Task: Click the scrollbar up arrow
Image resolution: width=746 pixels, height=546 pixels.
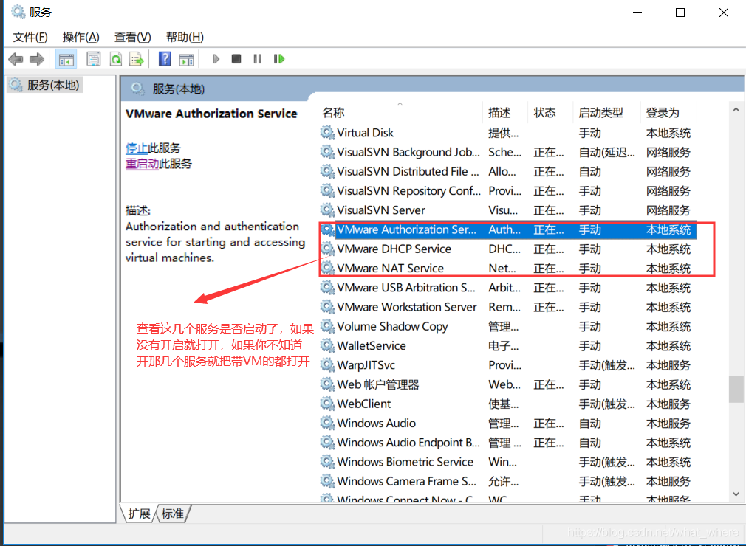Action: tap(736, 109)
